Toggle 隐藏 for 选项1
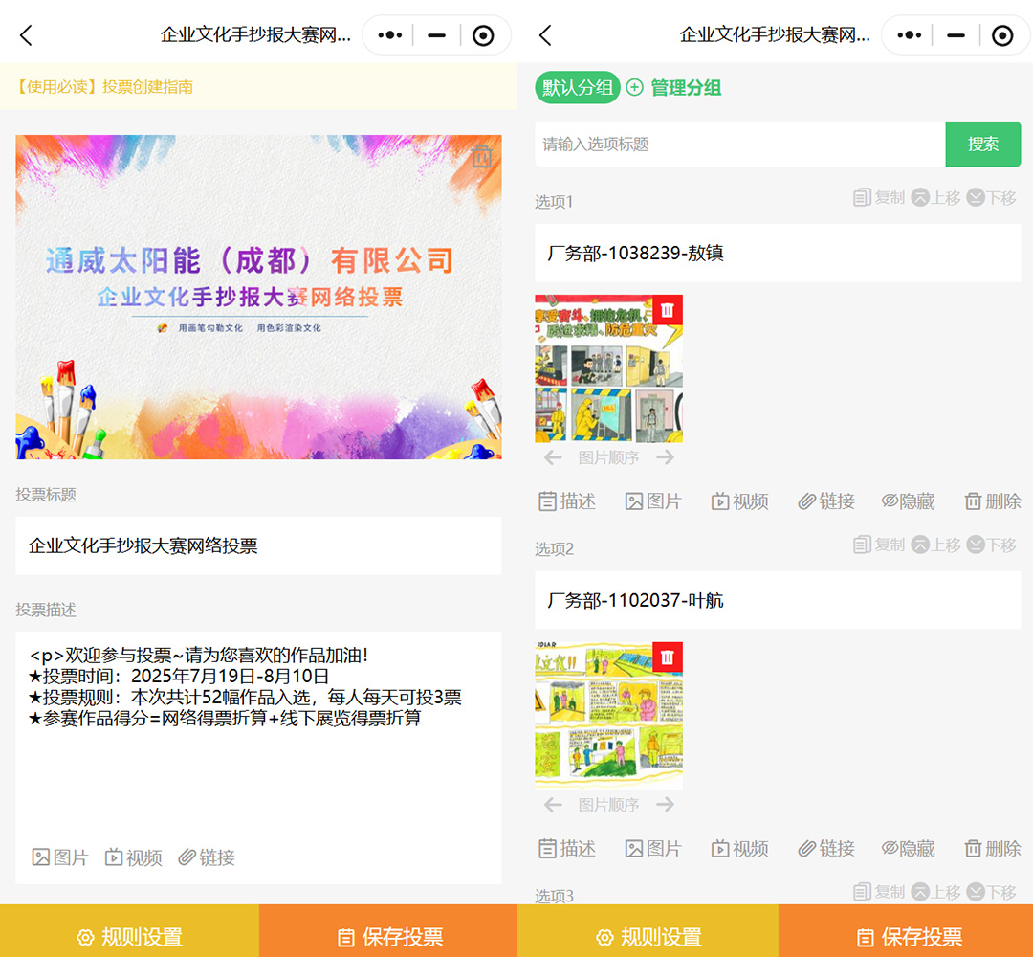 [909, 501]
